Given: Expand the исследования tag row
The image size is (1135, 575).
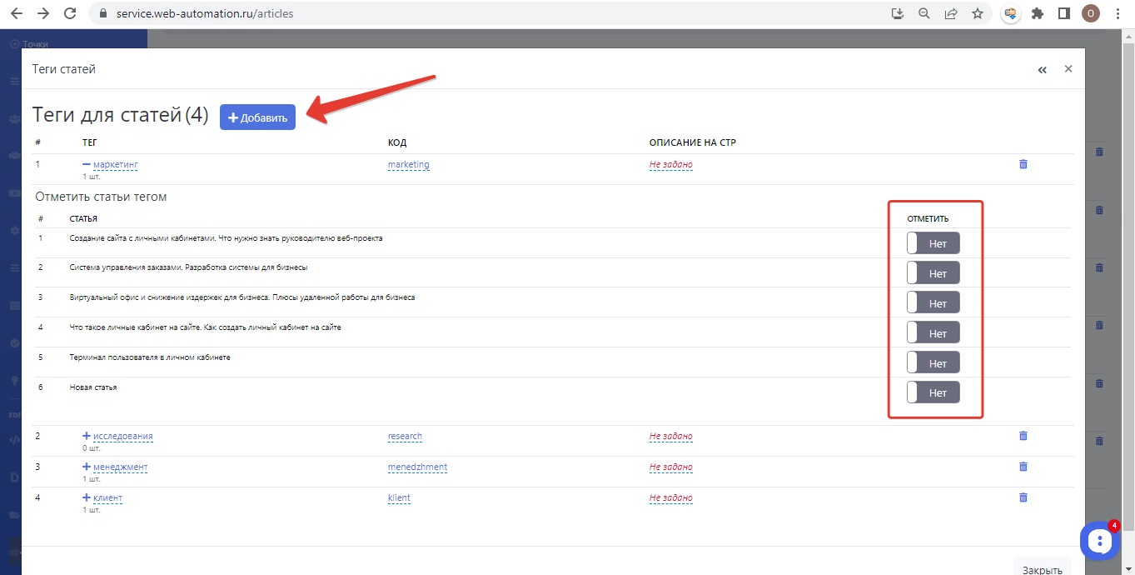Looking at the screenshot, I should coord(87,436).
